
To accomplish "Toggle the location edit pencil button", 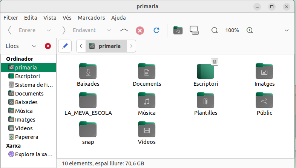I will click(x=65, y=46).
